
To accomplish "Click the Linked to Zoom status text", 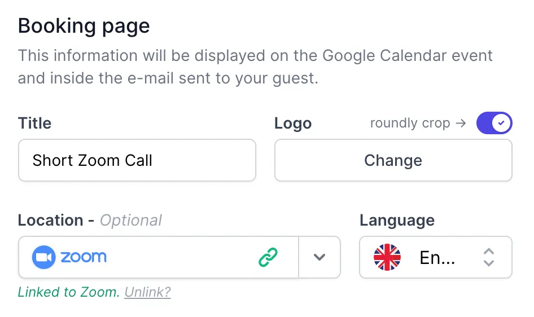I will point(68,292).
